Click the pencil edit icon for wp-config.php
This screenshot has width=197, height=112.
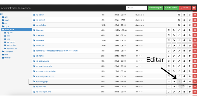point(179,81)
